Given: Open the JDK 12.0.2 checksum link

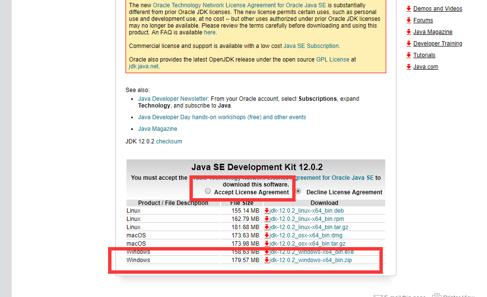Looking at the screenshot, I should point(169,141).
